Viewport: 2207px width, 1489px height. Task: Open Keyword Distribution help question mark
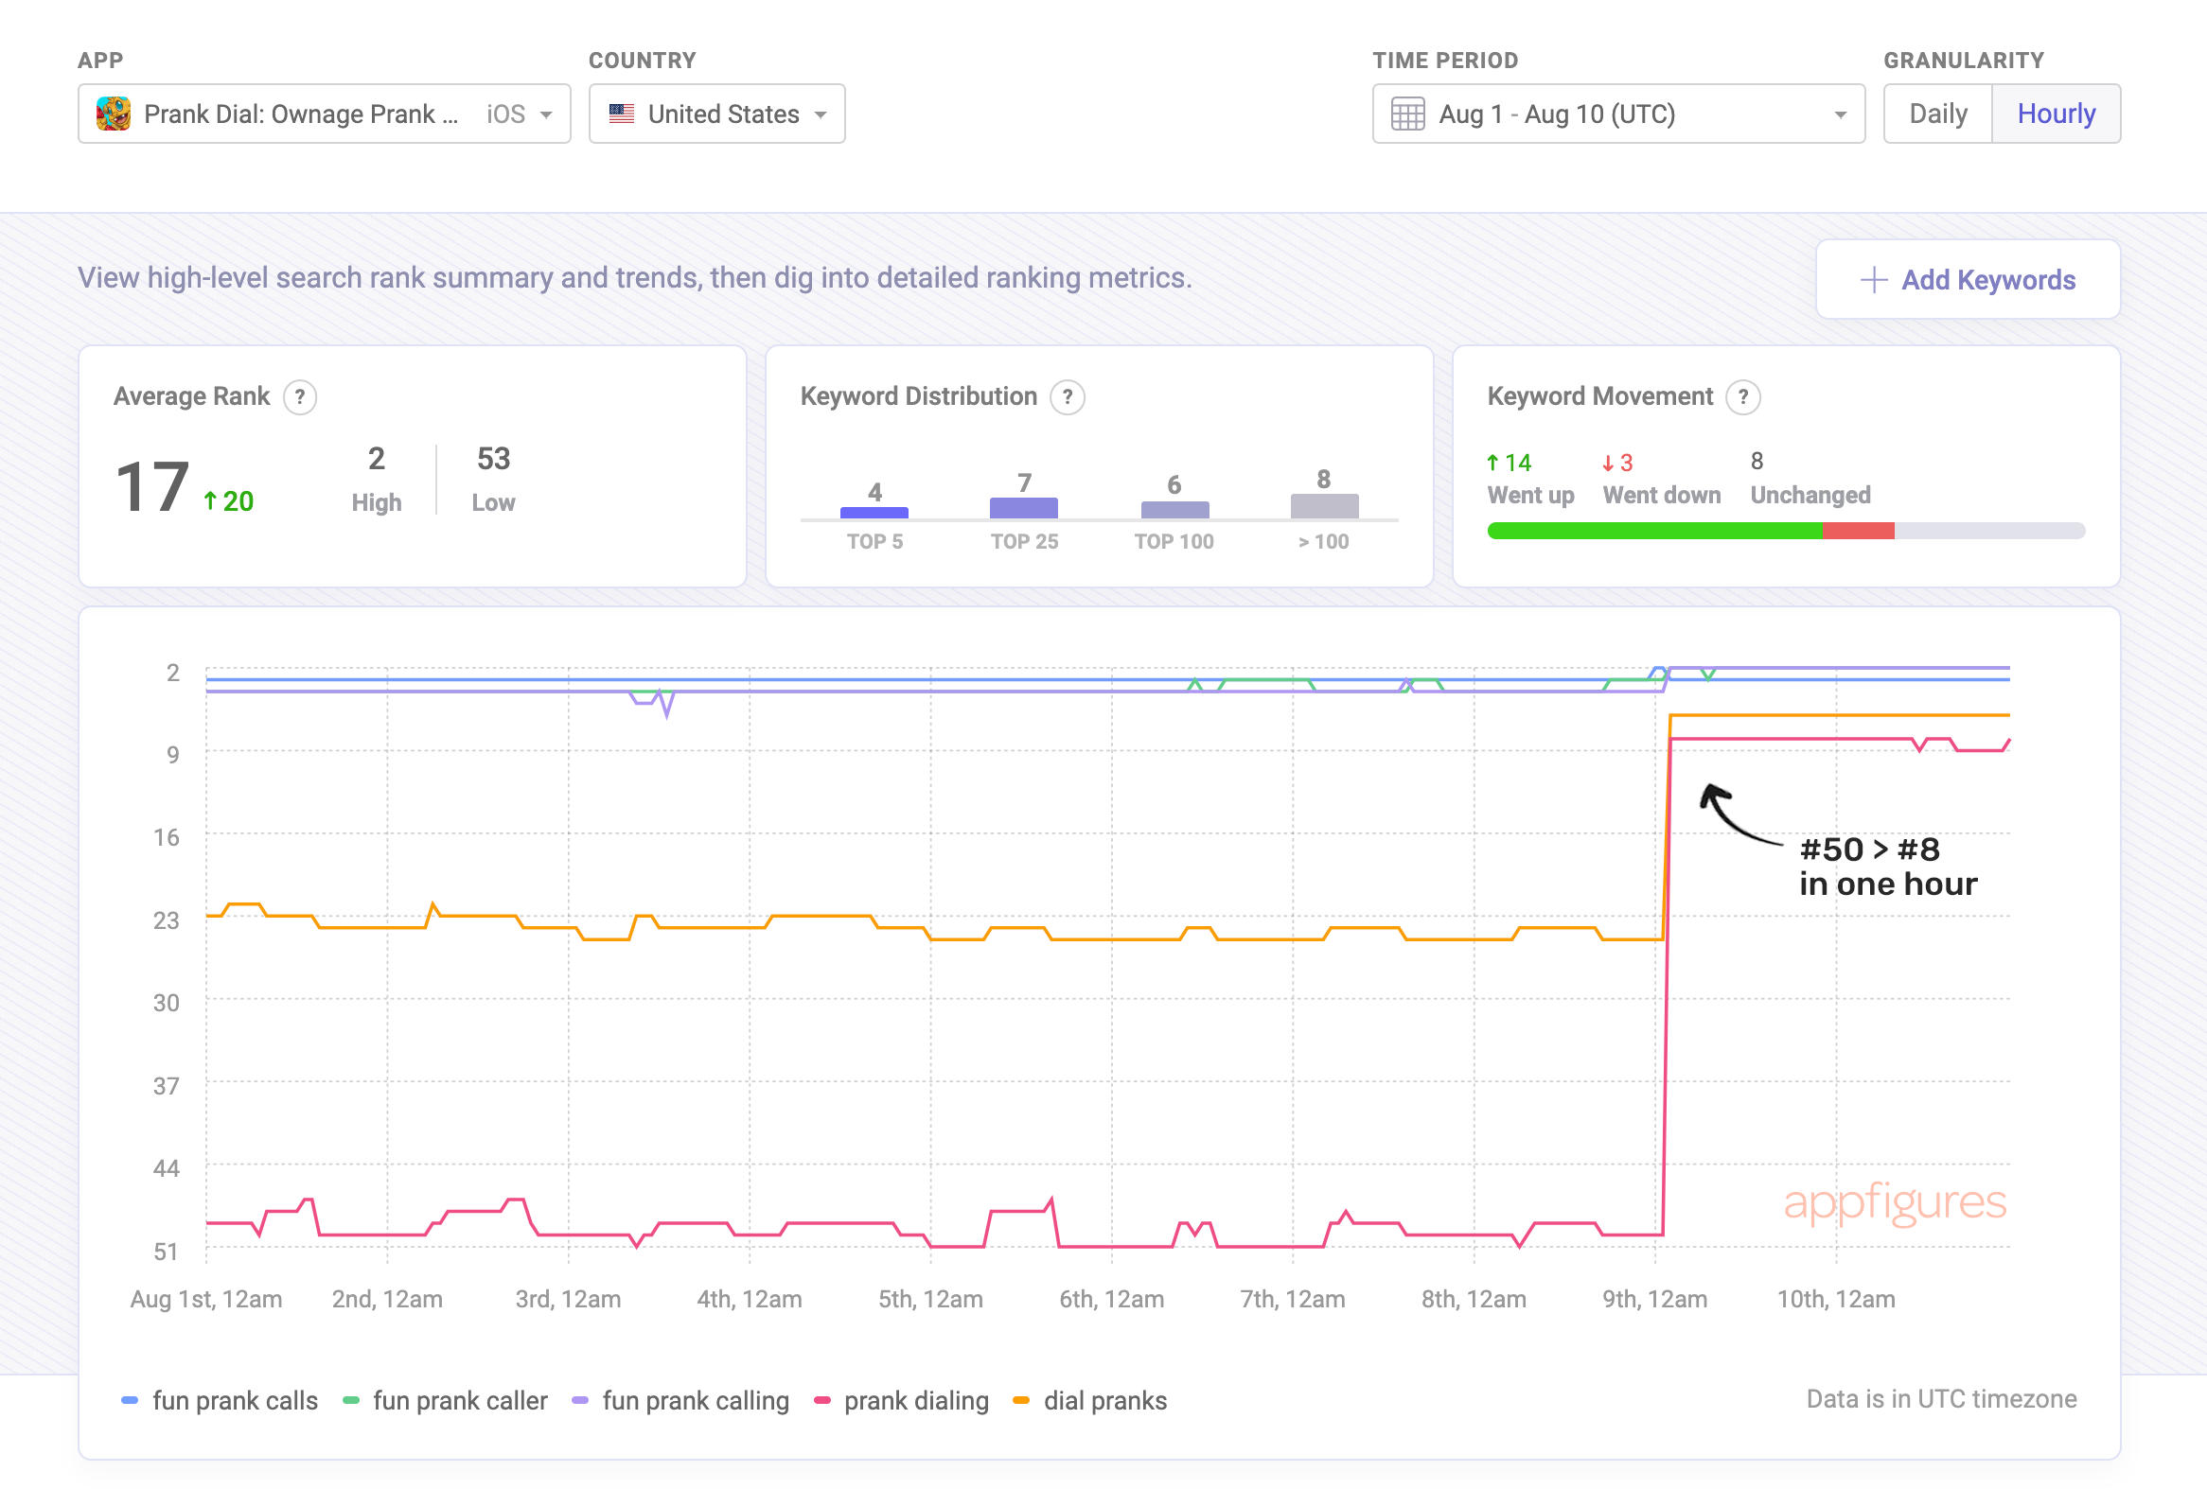[x=1067, y=396]
